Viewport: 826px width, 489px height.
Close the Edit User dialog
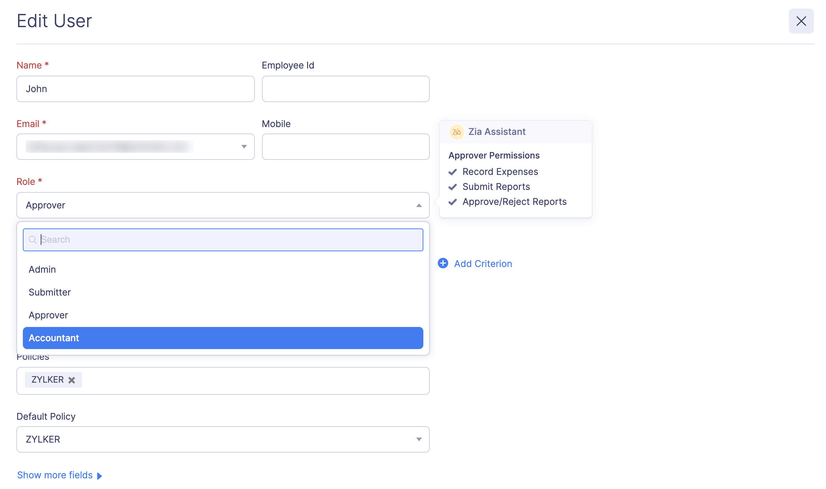point(801,21)
